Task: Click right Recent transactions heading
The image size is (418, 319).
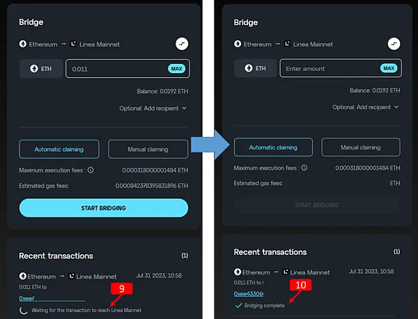Action: coord(270,252)
